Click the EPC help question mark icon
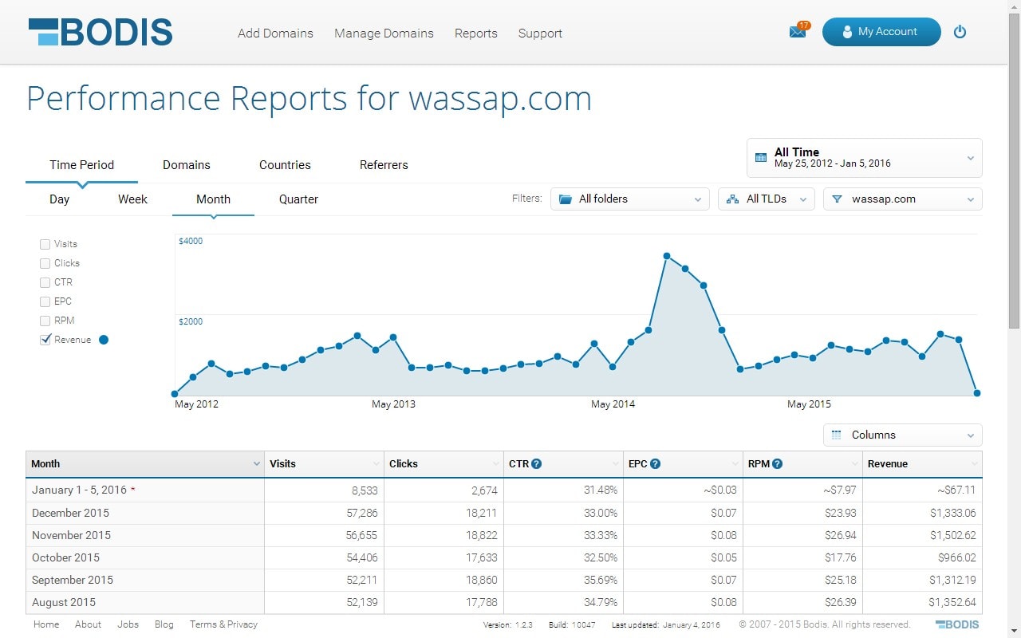 point(655,463)
